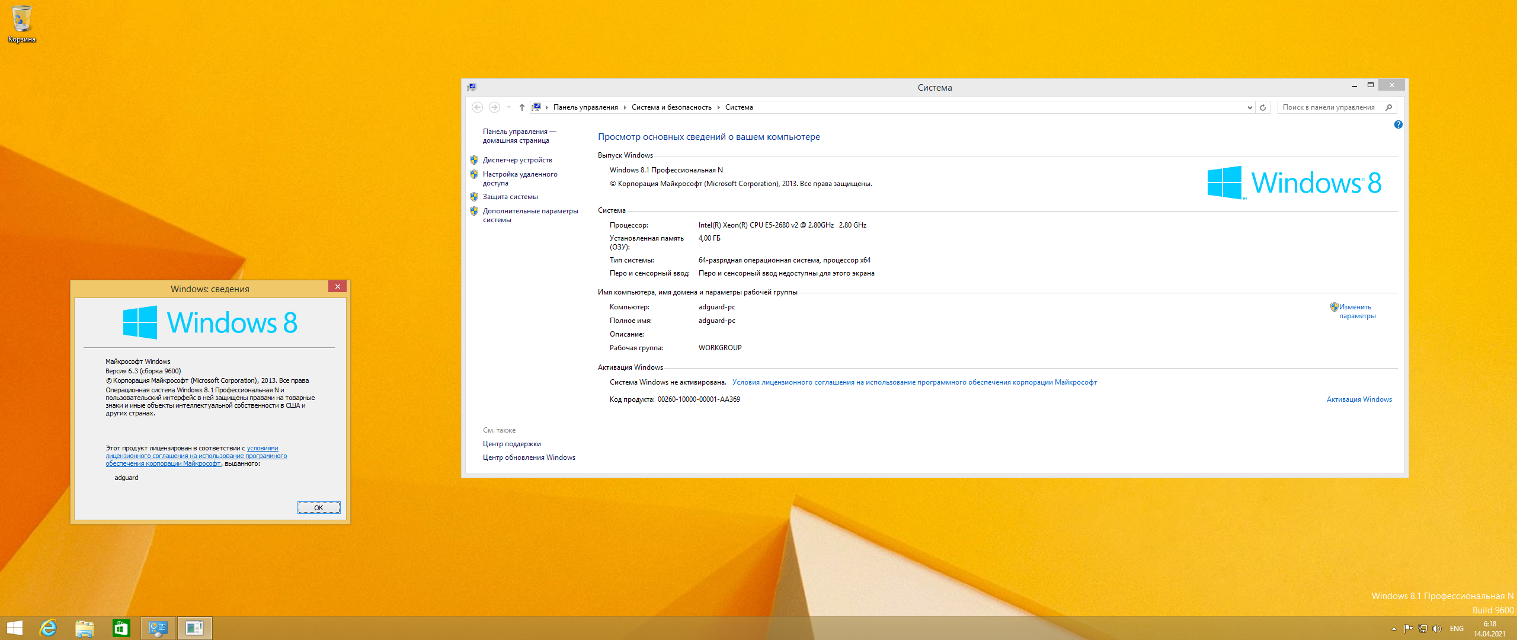Viewport: 1517px width, 640px height.
Task: Click shield icon next to Изменить параметры
Action: (1334, 307)
